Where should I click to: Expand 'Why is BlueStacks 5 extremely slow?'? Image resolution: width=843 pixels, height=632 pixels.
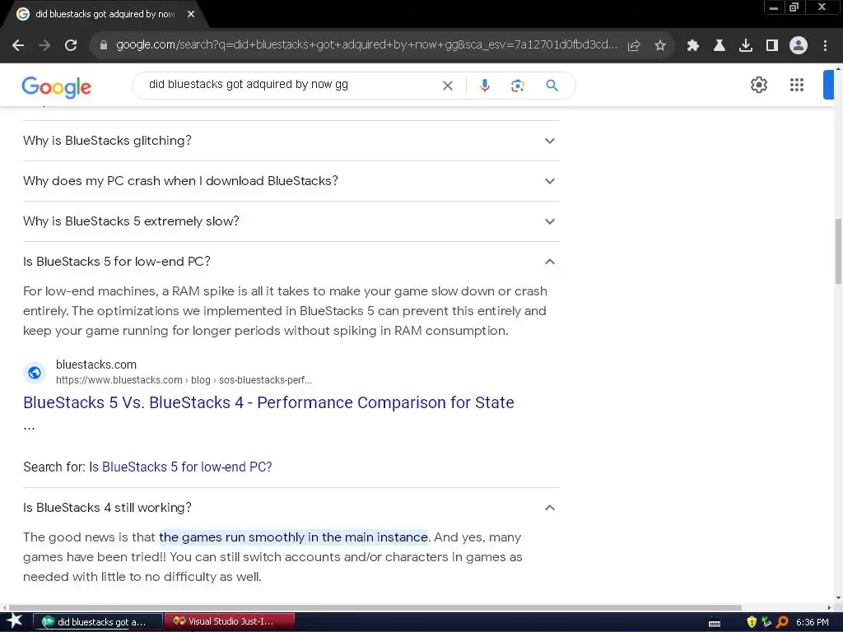[291, 221]
